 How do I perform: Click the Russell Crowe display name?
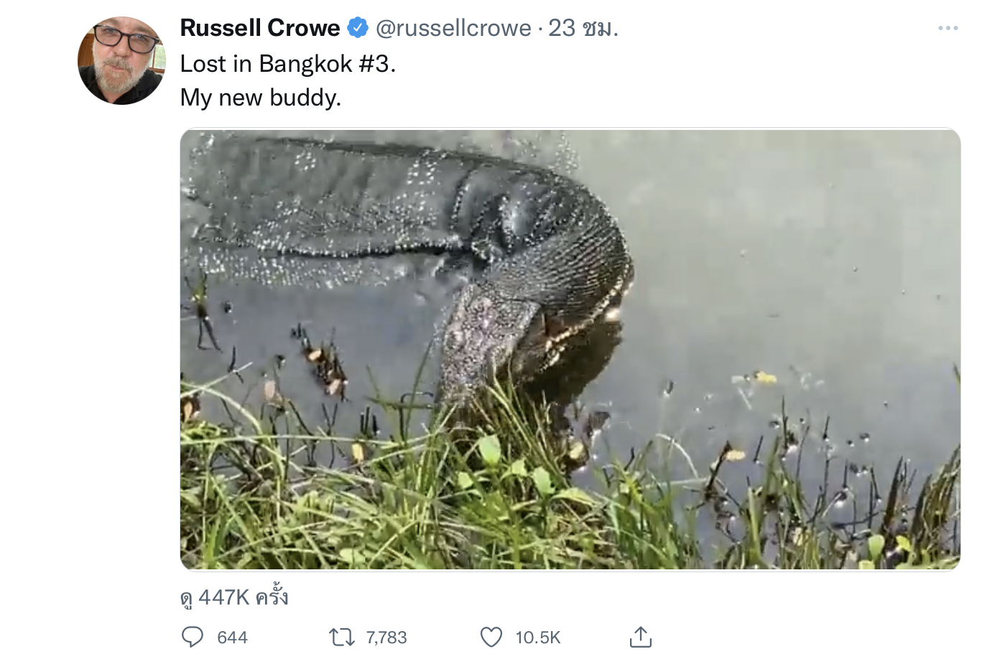click(260, 28)
